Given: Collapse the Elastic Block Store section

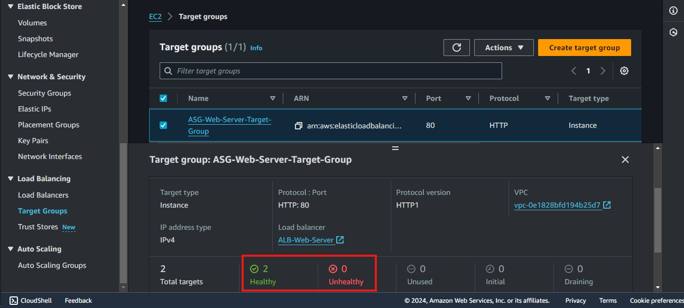Looking at the screenshot, I should point(11,7).
